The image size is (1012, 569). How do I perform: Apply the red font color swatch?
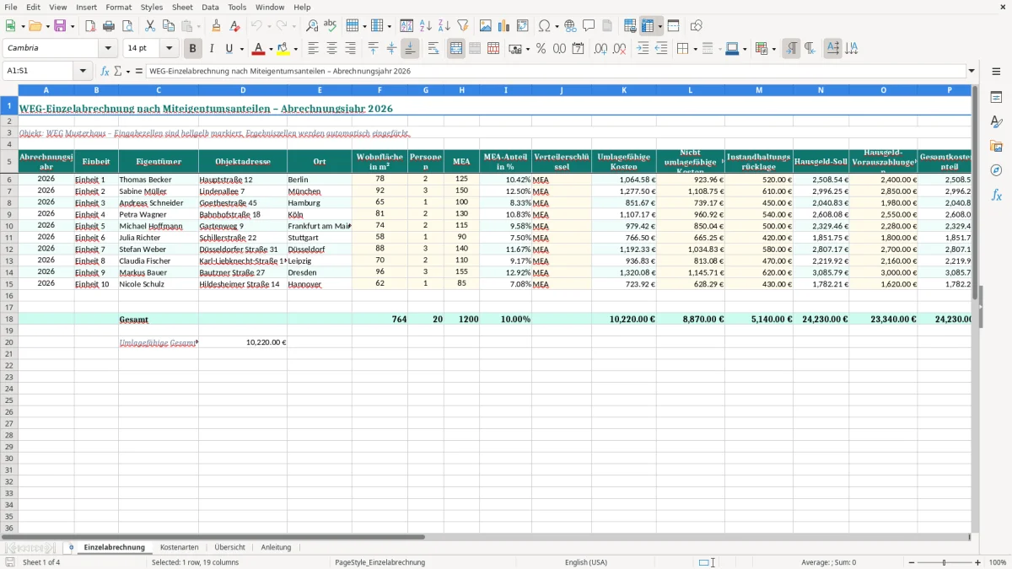[x=259, y=49]
